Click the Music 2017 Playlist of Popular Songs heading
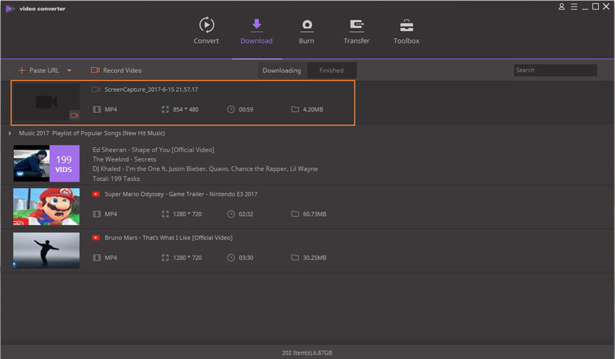The image size is (615, 359). (x=92, y=133)
